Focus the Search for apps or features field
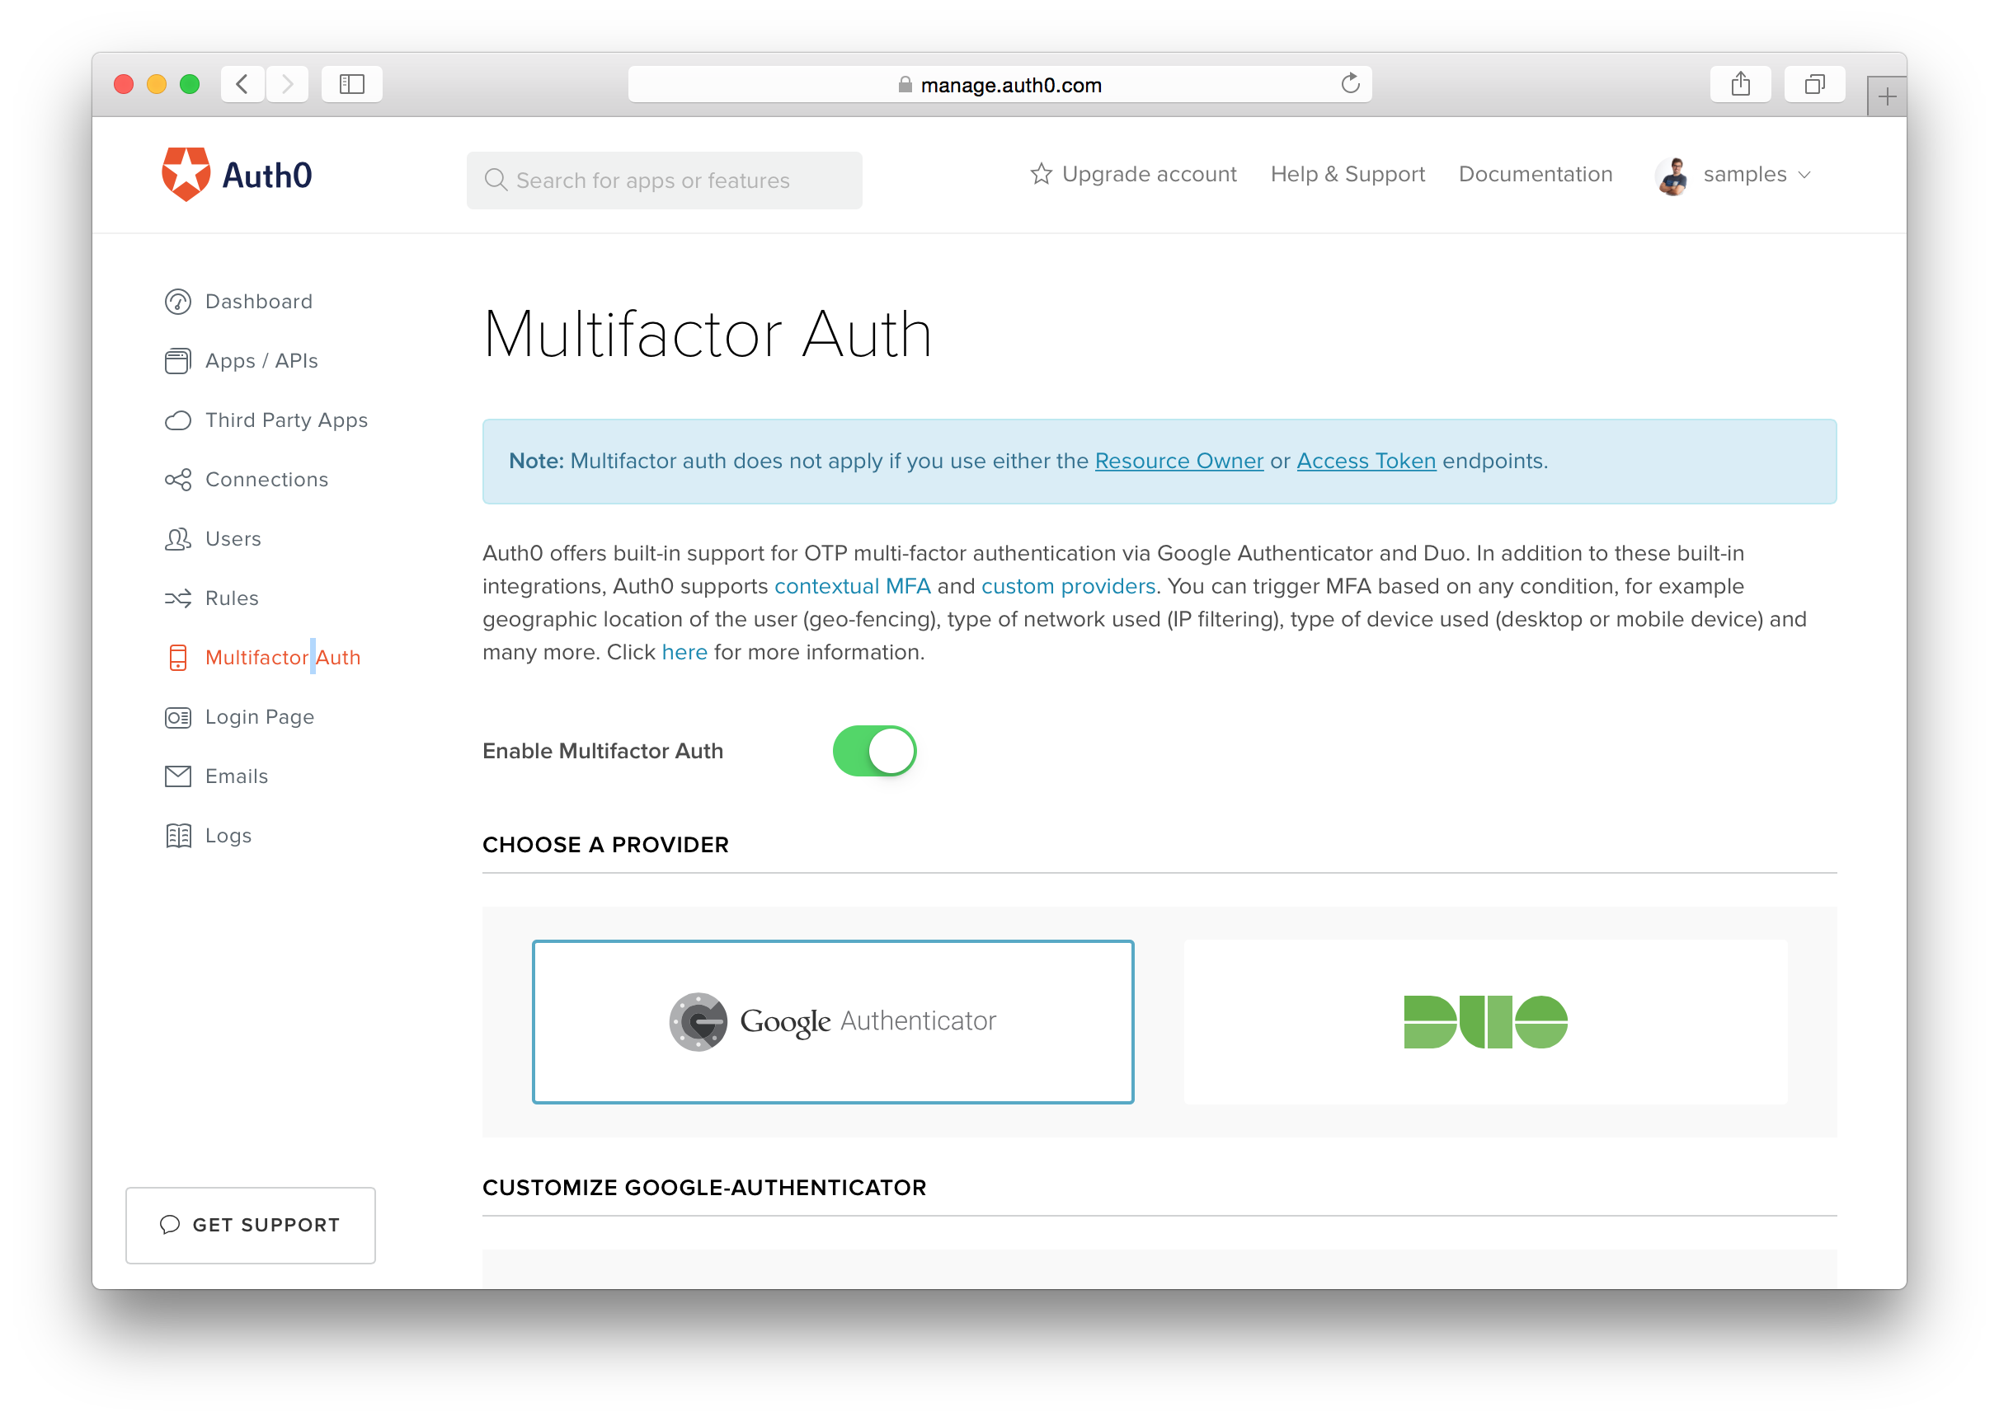The width and height of the screenshot is (1999, 1421). coord(663,181)
